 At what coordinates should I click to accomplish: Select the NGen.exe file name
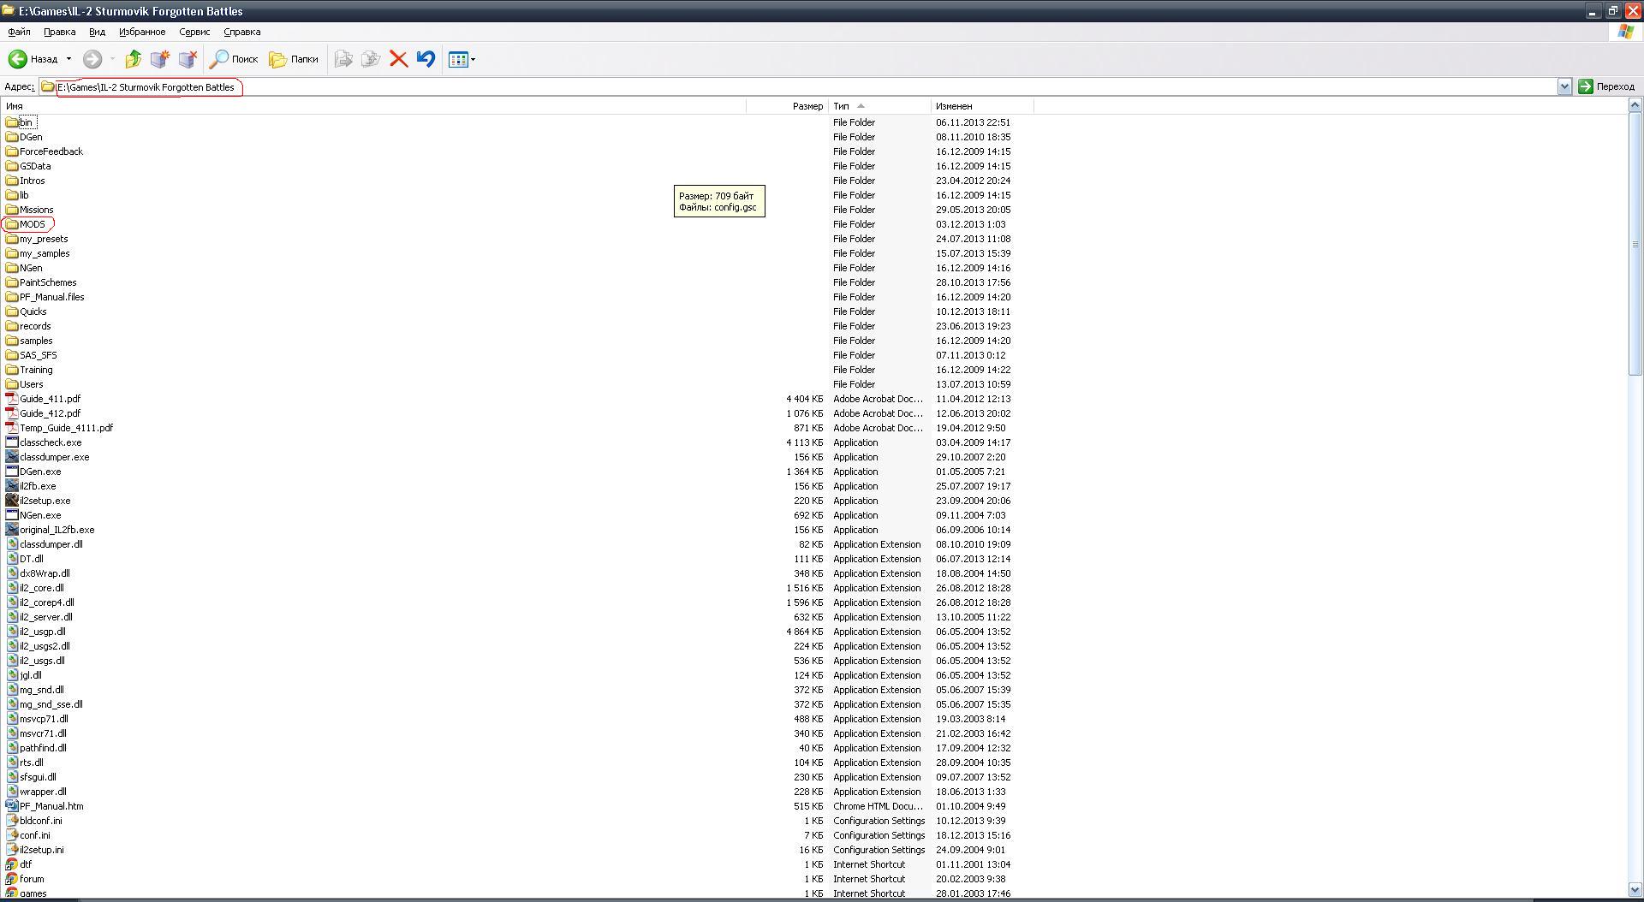[x=40, y=515]
